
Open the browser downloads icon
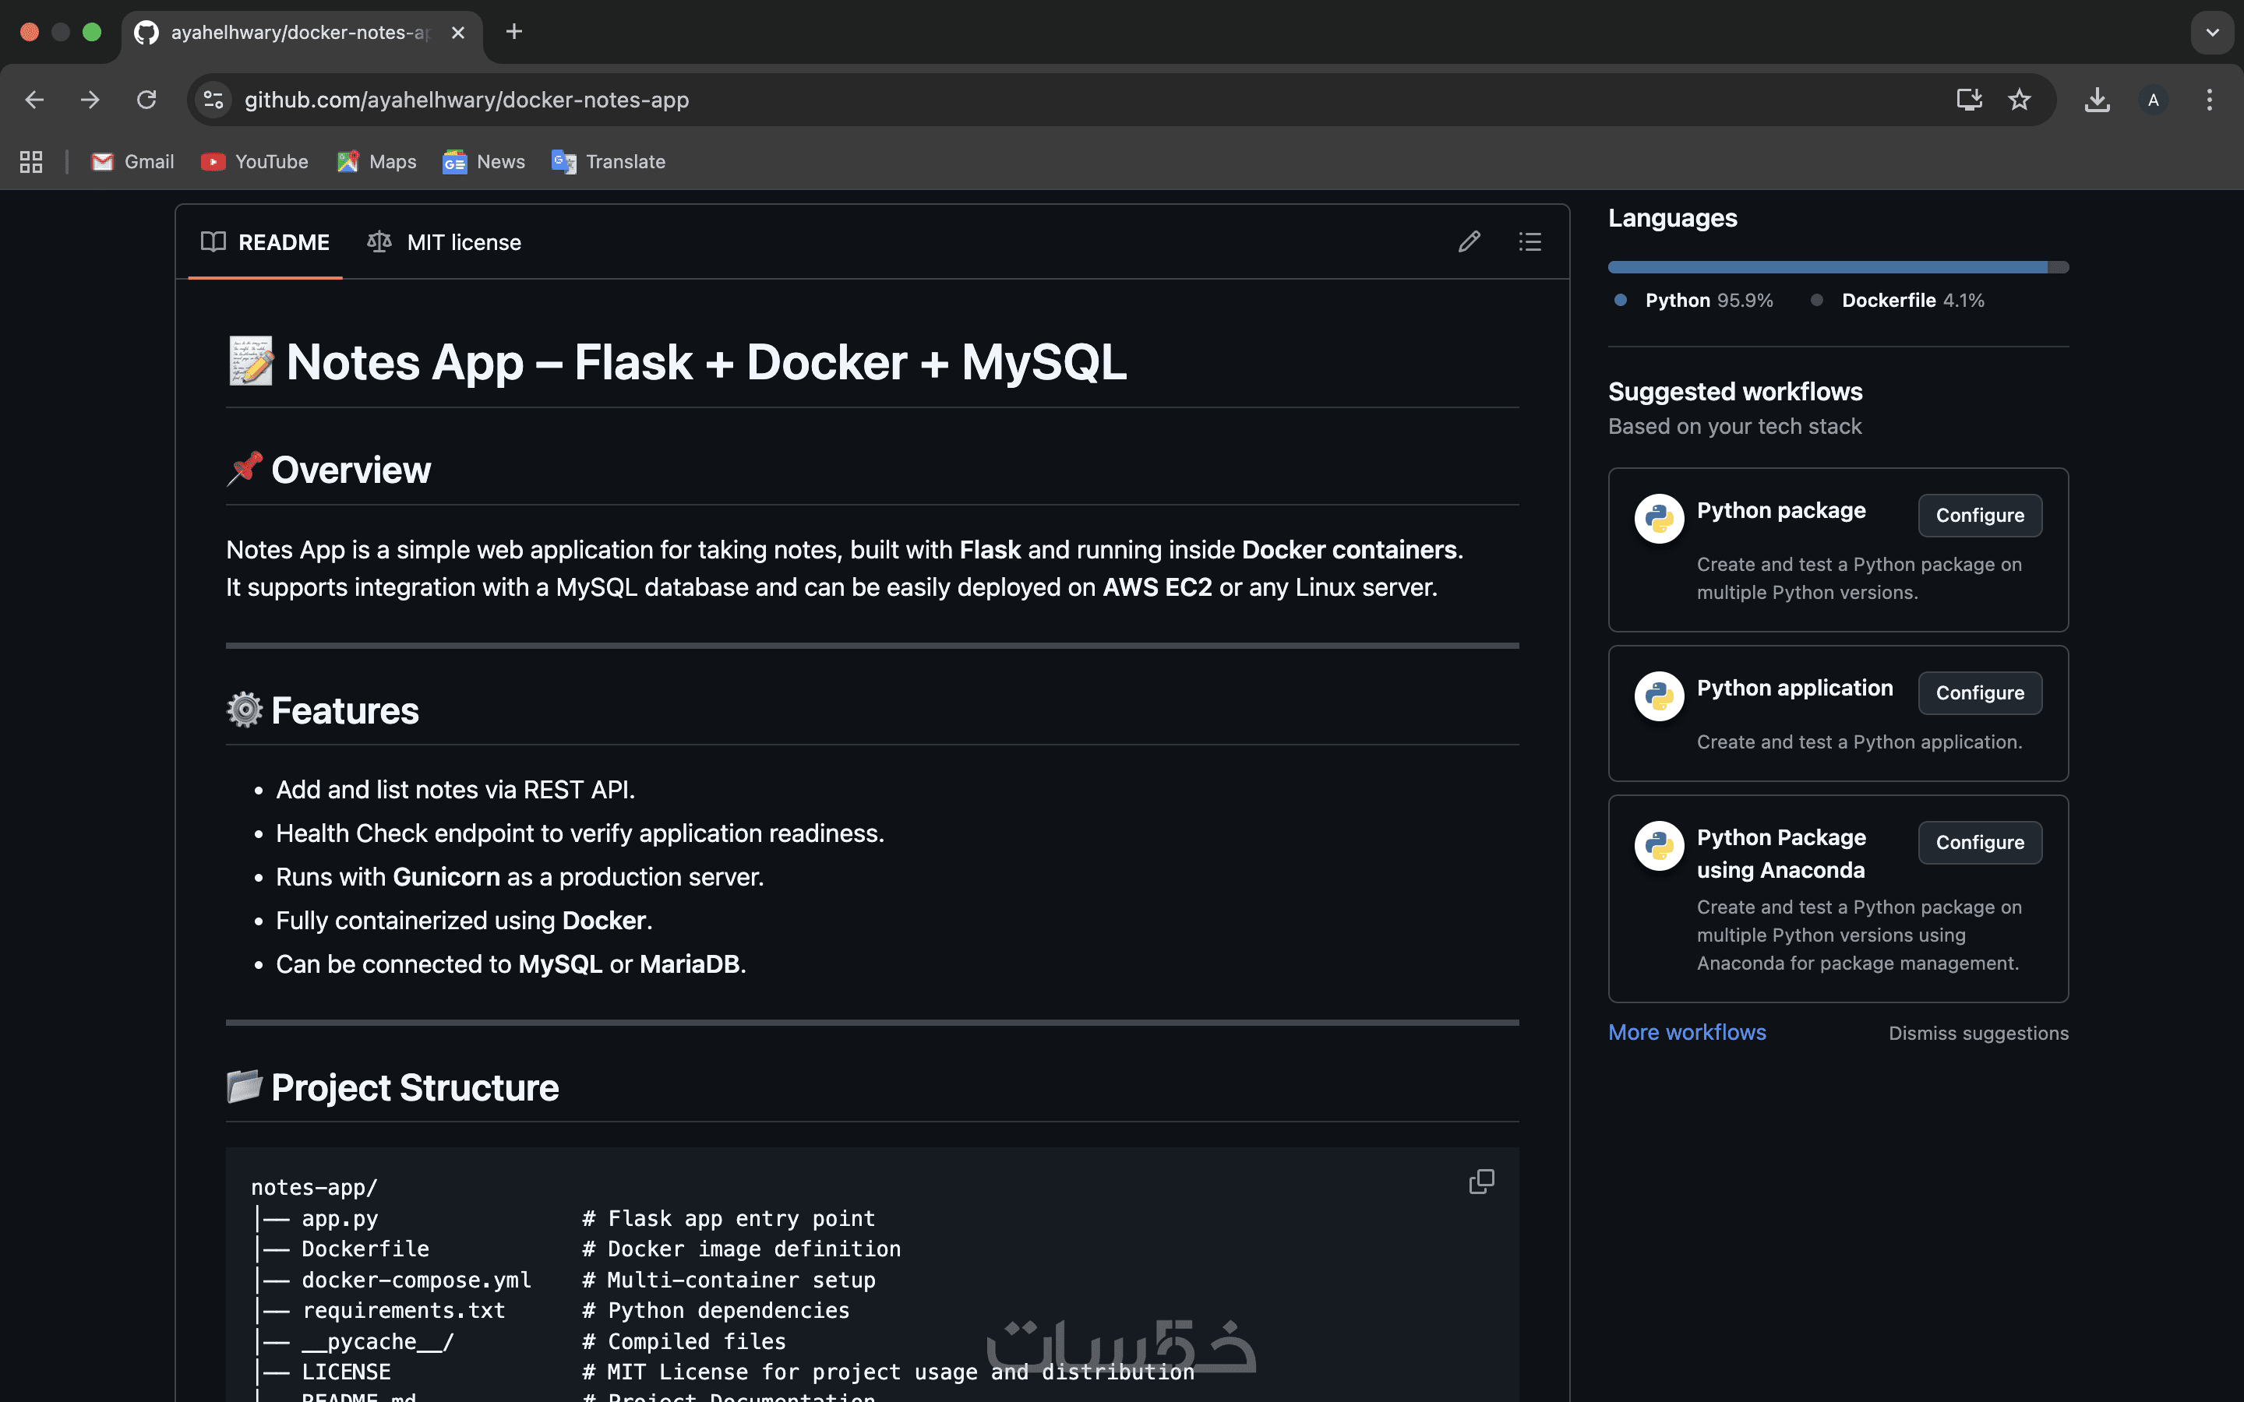[2097, 100]
